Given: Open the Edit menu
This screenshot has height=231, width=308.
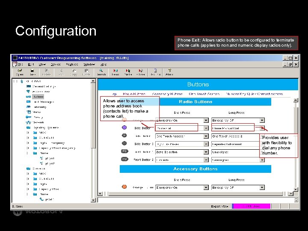Looking at the screenshot, I should [31, 64].
